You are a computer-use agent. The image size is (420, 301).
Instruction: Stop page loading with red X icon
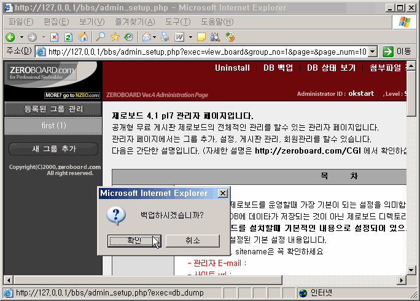(55, 37)
